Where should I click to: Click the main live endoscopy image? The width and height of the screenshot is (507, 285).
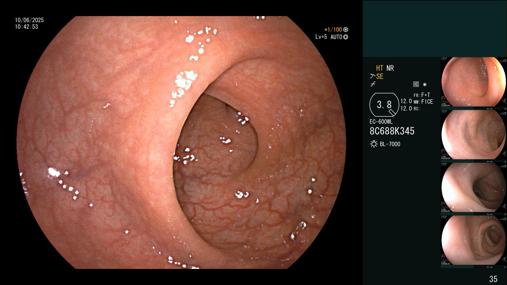tap(181, 142)
